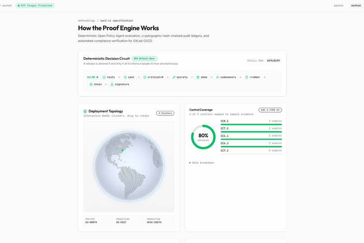
Task: Click the secrets key icon
Action: point(173,77)
